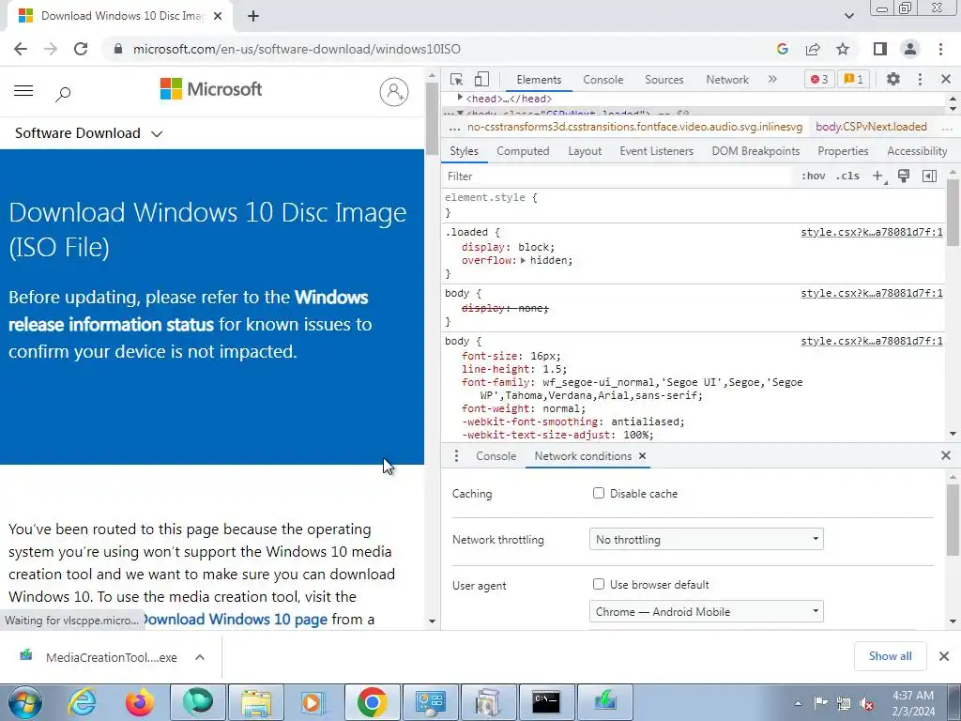Close the Network conditions drawer tab
This screenshot has height=721, width=961.
(x=642, y=456)
